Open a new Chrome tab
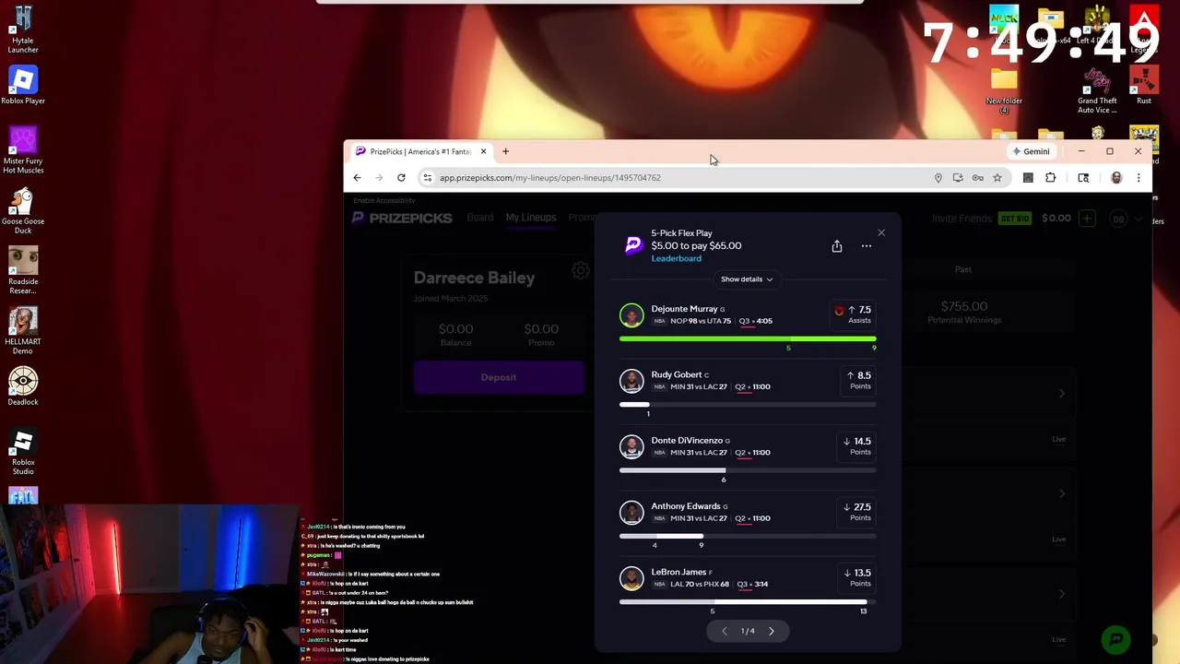The width and height of the screenshot is (1180, 664). pyautogui.click(x=505, y=151)
